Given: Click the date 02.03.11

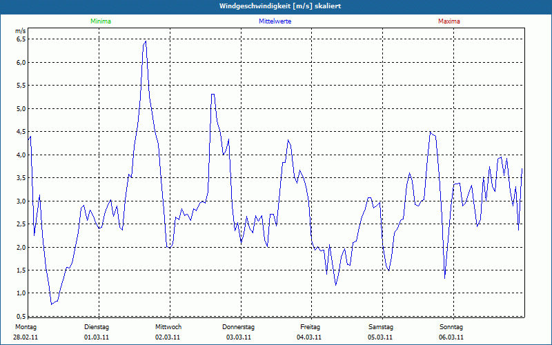Looking at the screenshot, I should [168, 337].
